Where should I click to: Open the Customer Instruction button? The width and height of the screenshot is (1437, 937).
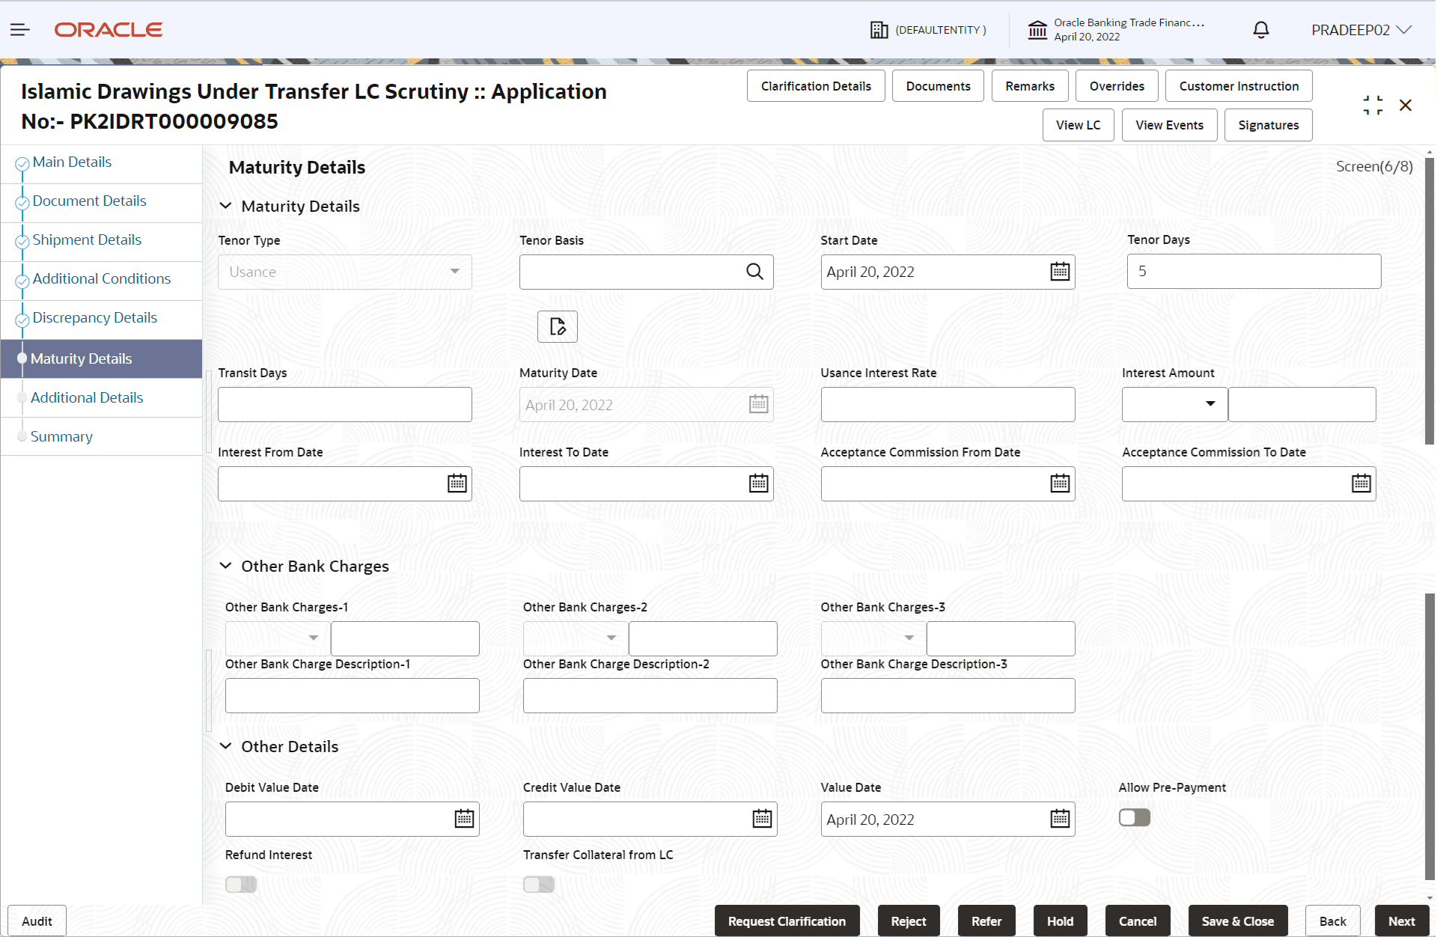click(1239, 86)
